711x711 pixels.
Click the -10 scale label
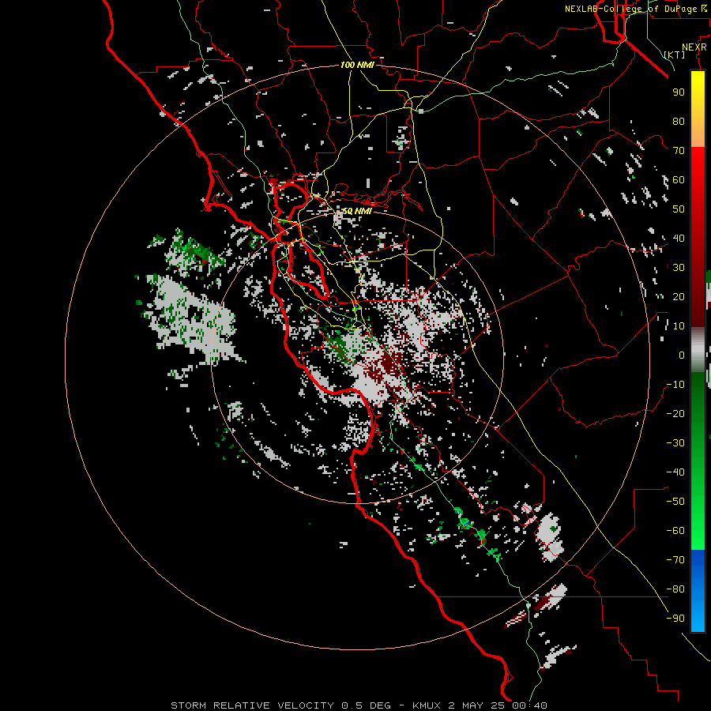(x=675, y=385)
